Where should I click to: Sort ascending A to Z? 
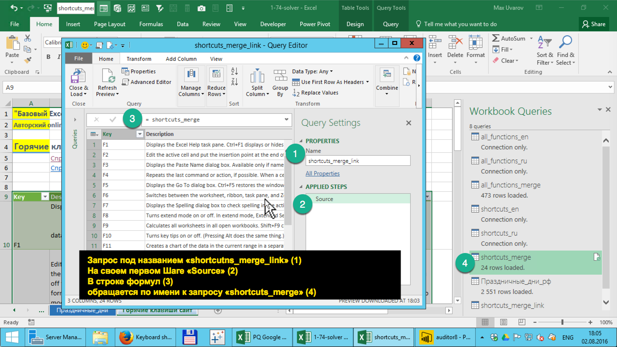point(234,71)
